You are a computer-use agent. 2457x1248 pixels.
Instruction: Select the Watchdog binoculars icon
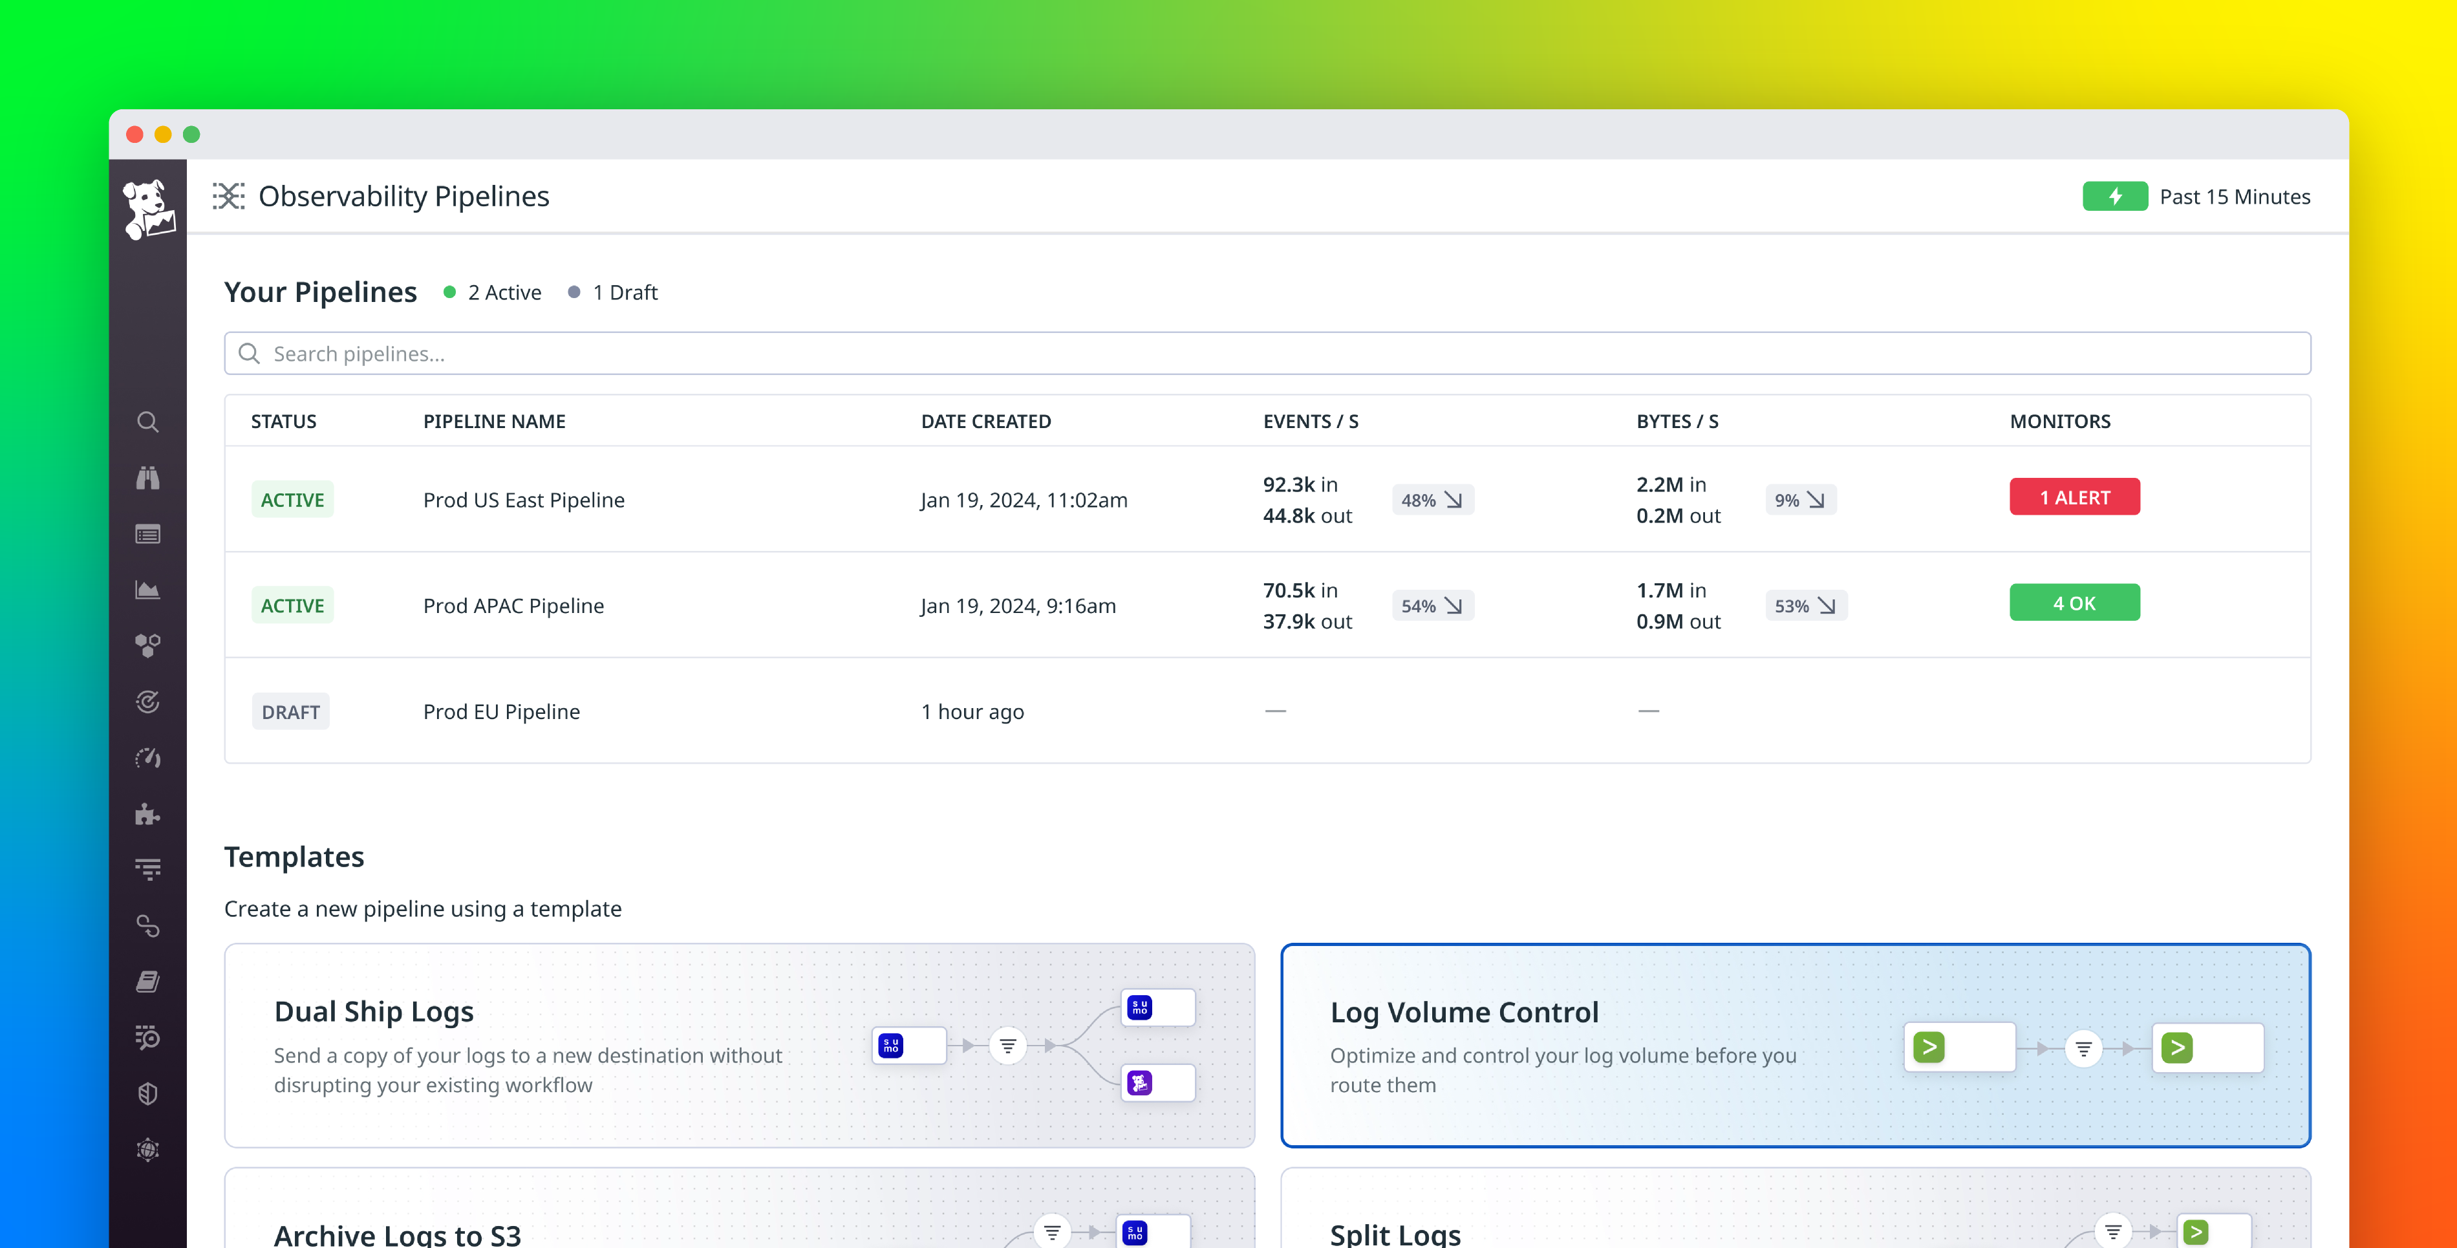click(x=148, y=478)
